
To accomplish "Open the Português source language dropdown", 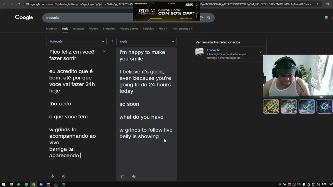I will [x=76, y=42].
